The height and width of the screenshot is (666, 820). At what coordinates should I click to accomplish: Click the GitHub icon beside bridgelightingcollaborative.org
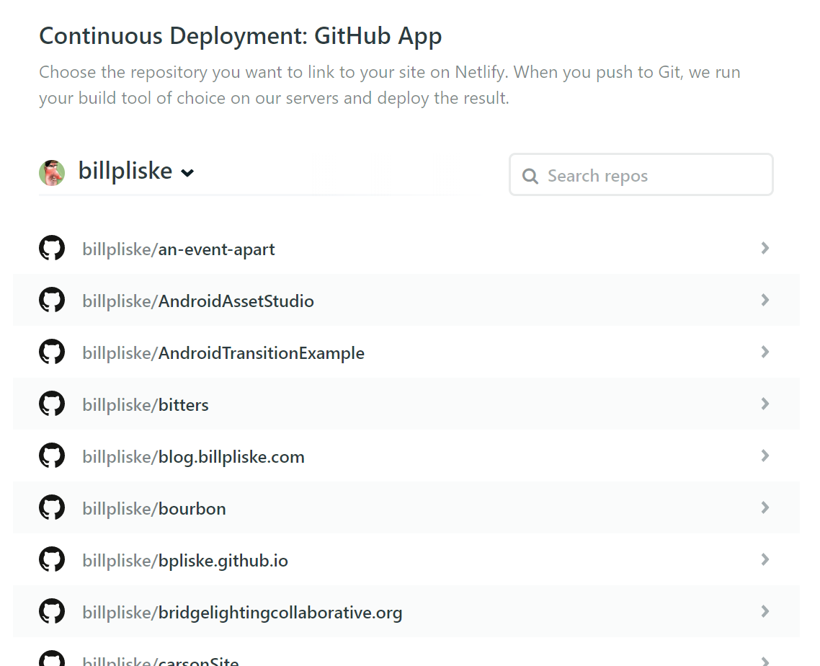coord(52,611)
